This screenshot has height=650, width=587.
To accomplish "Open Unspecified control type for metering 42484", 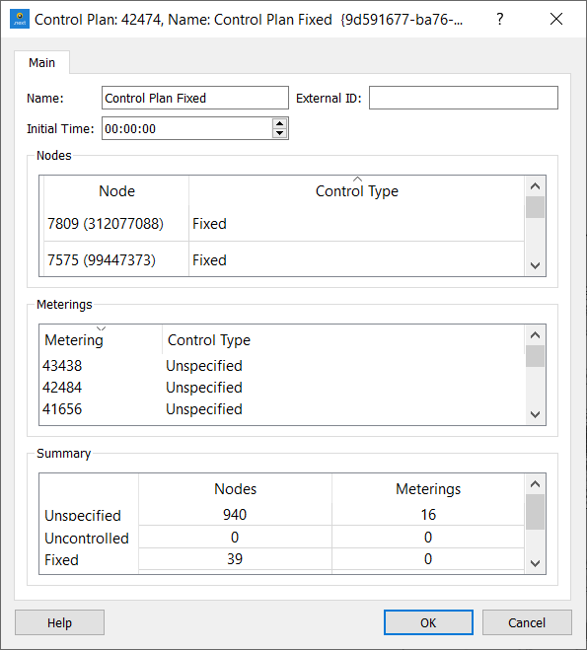I will coord(204,388).
